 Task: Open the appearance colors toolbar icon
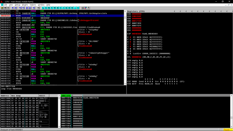point(86,8)
